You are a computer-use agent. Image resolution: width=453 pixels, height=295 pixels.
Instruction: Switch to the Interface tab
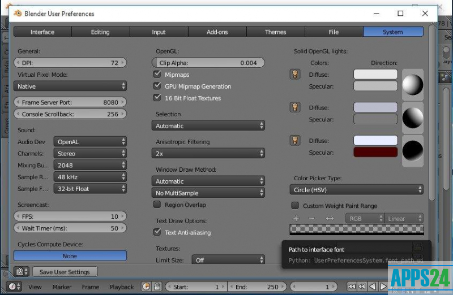(x=42, y=32)
